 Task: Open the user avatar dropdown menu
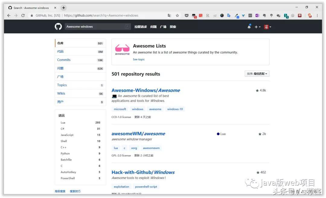click(267, 27)
